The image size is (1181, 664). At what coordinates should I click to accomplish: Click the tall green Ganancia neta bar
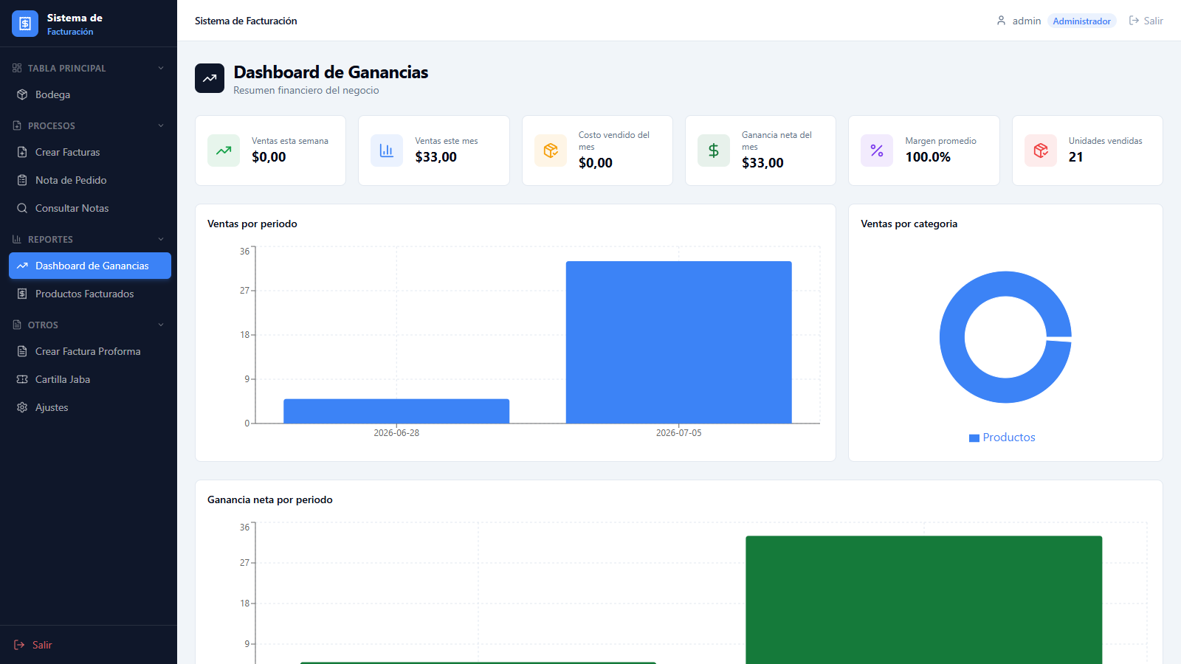tap(924, 600)
